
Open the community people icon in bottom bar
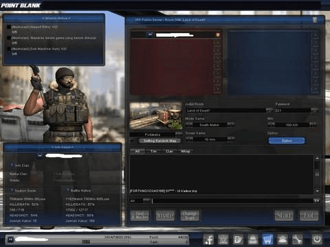click(283, 239)
